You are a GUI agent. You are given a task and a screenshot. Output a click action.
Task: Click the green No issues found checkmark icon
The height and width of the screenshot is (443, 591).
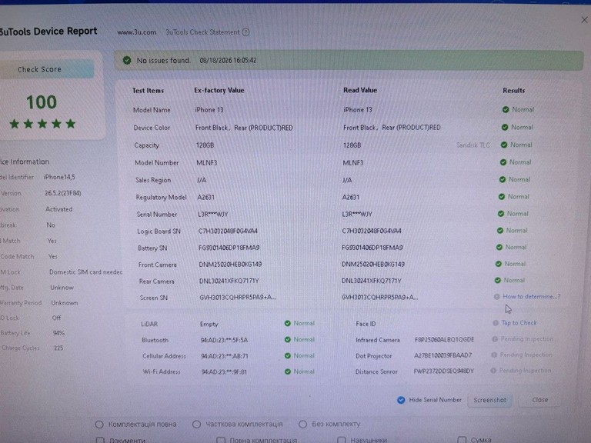tap(127, 60)
